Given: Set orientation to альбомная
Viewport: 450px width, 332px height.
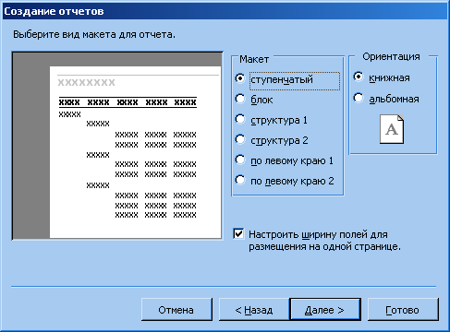Looking at the screenshot, I should 359,98.
